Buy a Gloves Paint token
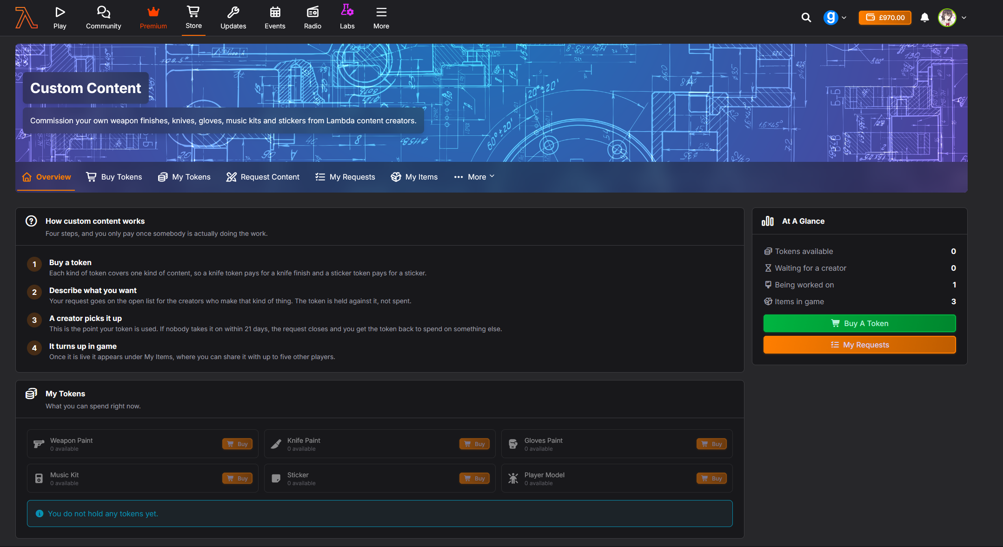 [711, 444]
